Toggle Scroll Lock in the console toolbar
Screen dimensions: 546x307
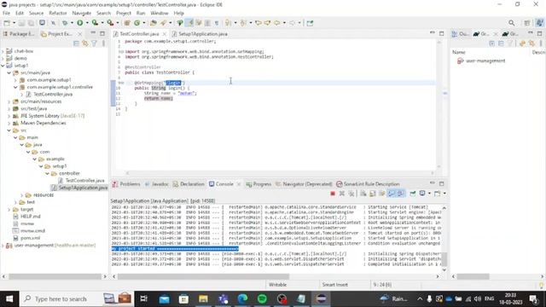372,194
